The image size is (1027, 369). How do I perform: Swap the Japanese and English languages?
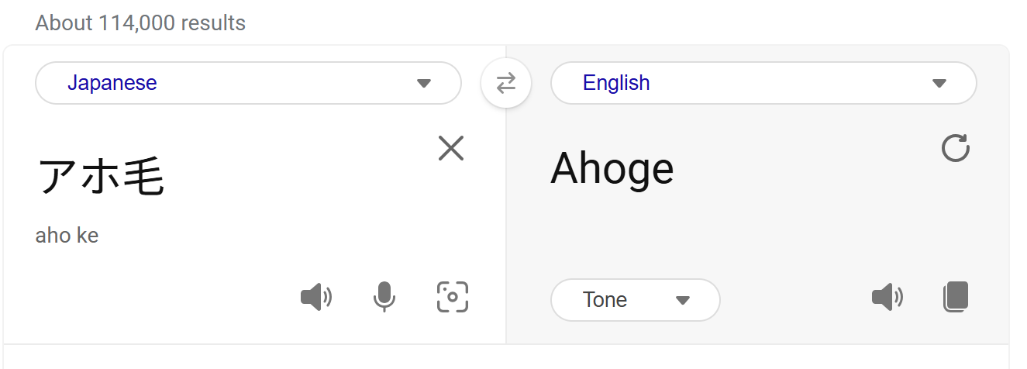pos(505,83)
